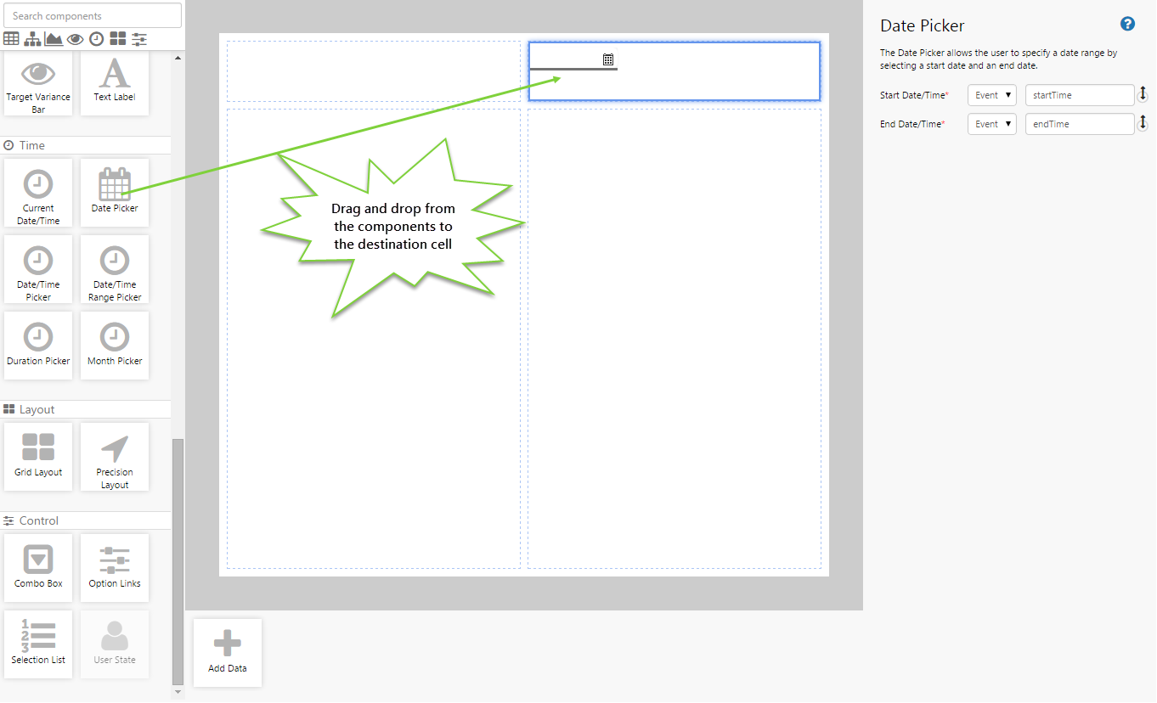Select the Combo Box component
Image resolution: width=1157 pixels, height=703 pixels.
pyautogui.click(x=38, y=568)
